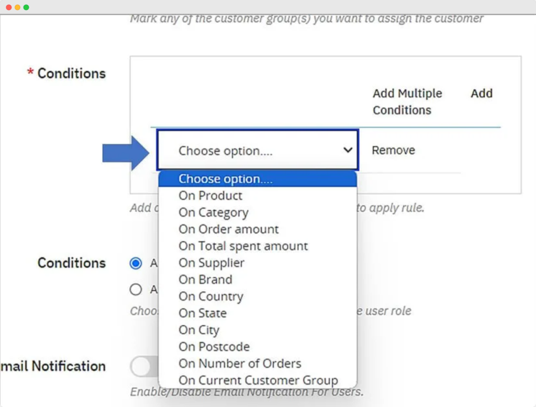This screenshot has height=407, width=536.
Task: Choose 'On City' condition
Action: [x=199, y=330]
